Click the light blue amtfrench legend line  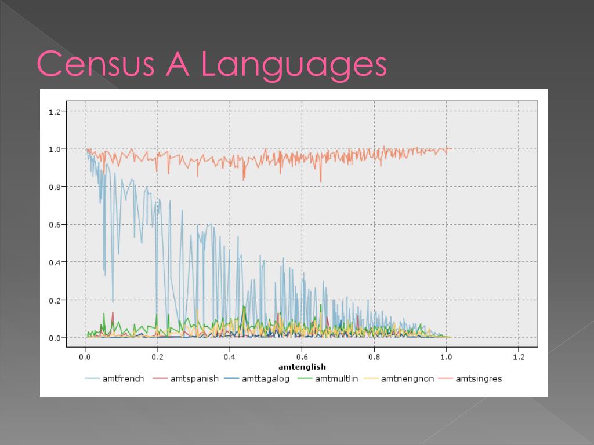coord(92,379)
